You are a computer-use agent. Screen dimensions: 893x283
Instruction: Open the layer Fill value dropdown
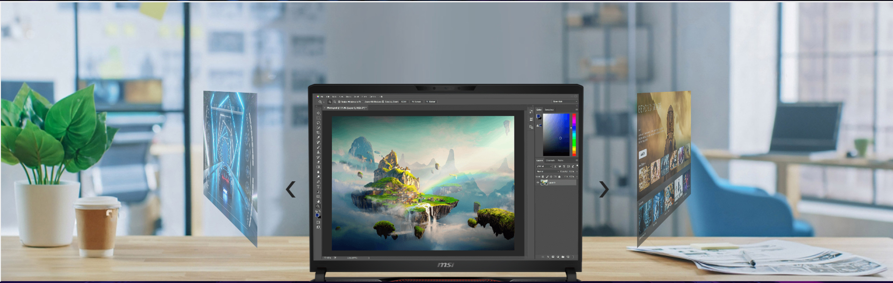tap(577, 177)
